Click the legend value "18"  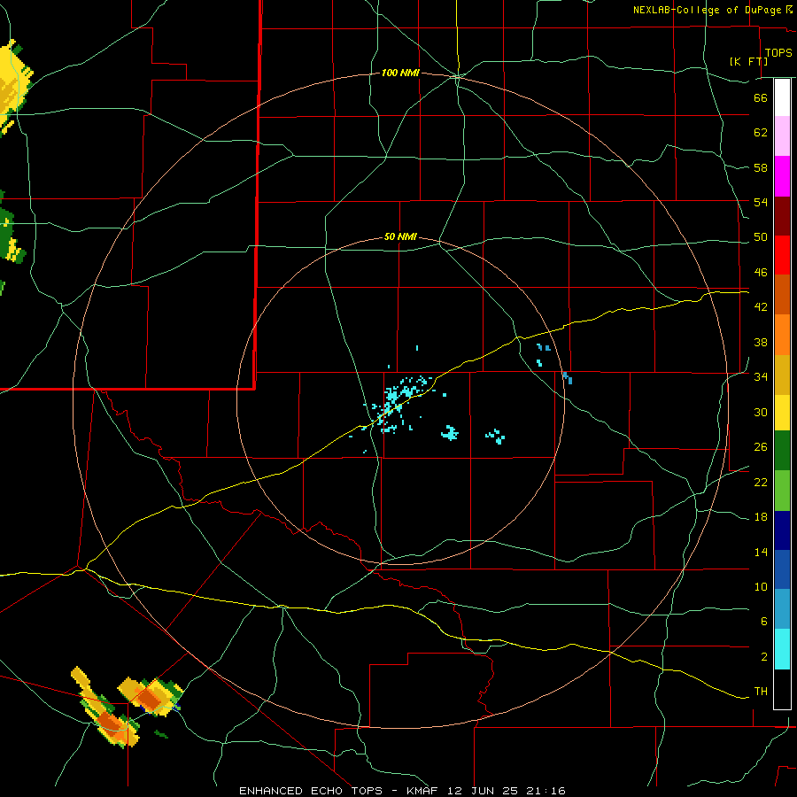point(761,517)
